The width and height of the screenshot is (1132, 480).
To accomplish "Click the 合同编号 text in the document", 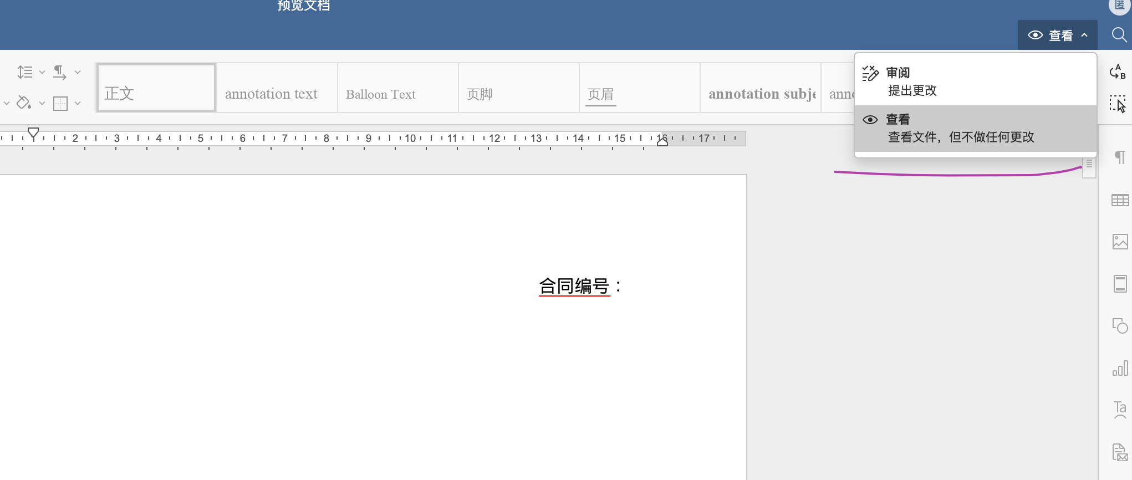I will point(574,286).
